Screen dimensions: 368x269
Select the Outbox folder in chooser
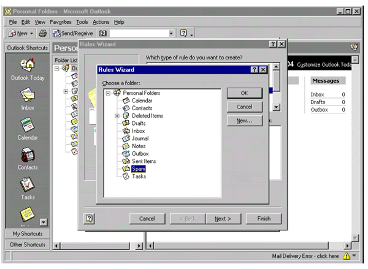(x=140, y=154)
